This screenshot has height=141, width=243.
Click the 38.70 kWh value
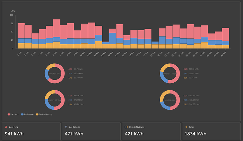[78, 69]
